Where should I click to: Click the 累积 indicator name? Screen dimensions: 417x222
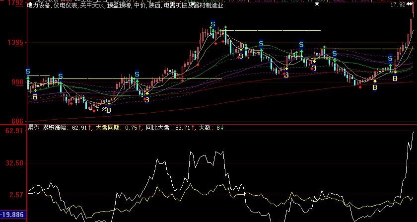[34, 128]
